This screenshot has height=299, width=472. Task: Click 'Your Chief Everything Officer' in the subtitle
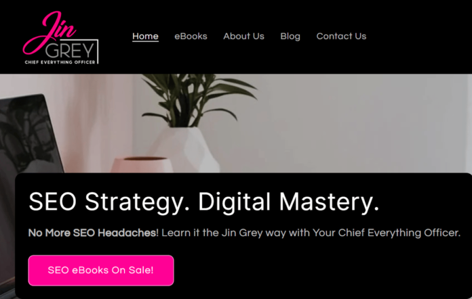point(387,233)
